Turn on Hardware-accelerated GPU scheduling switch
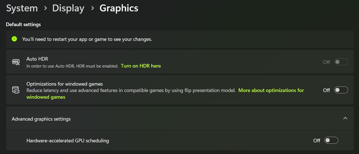 [331, 140]
